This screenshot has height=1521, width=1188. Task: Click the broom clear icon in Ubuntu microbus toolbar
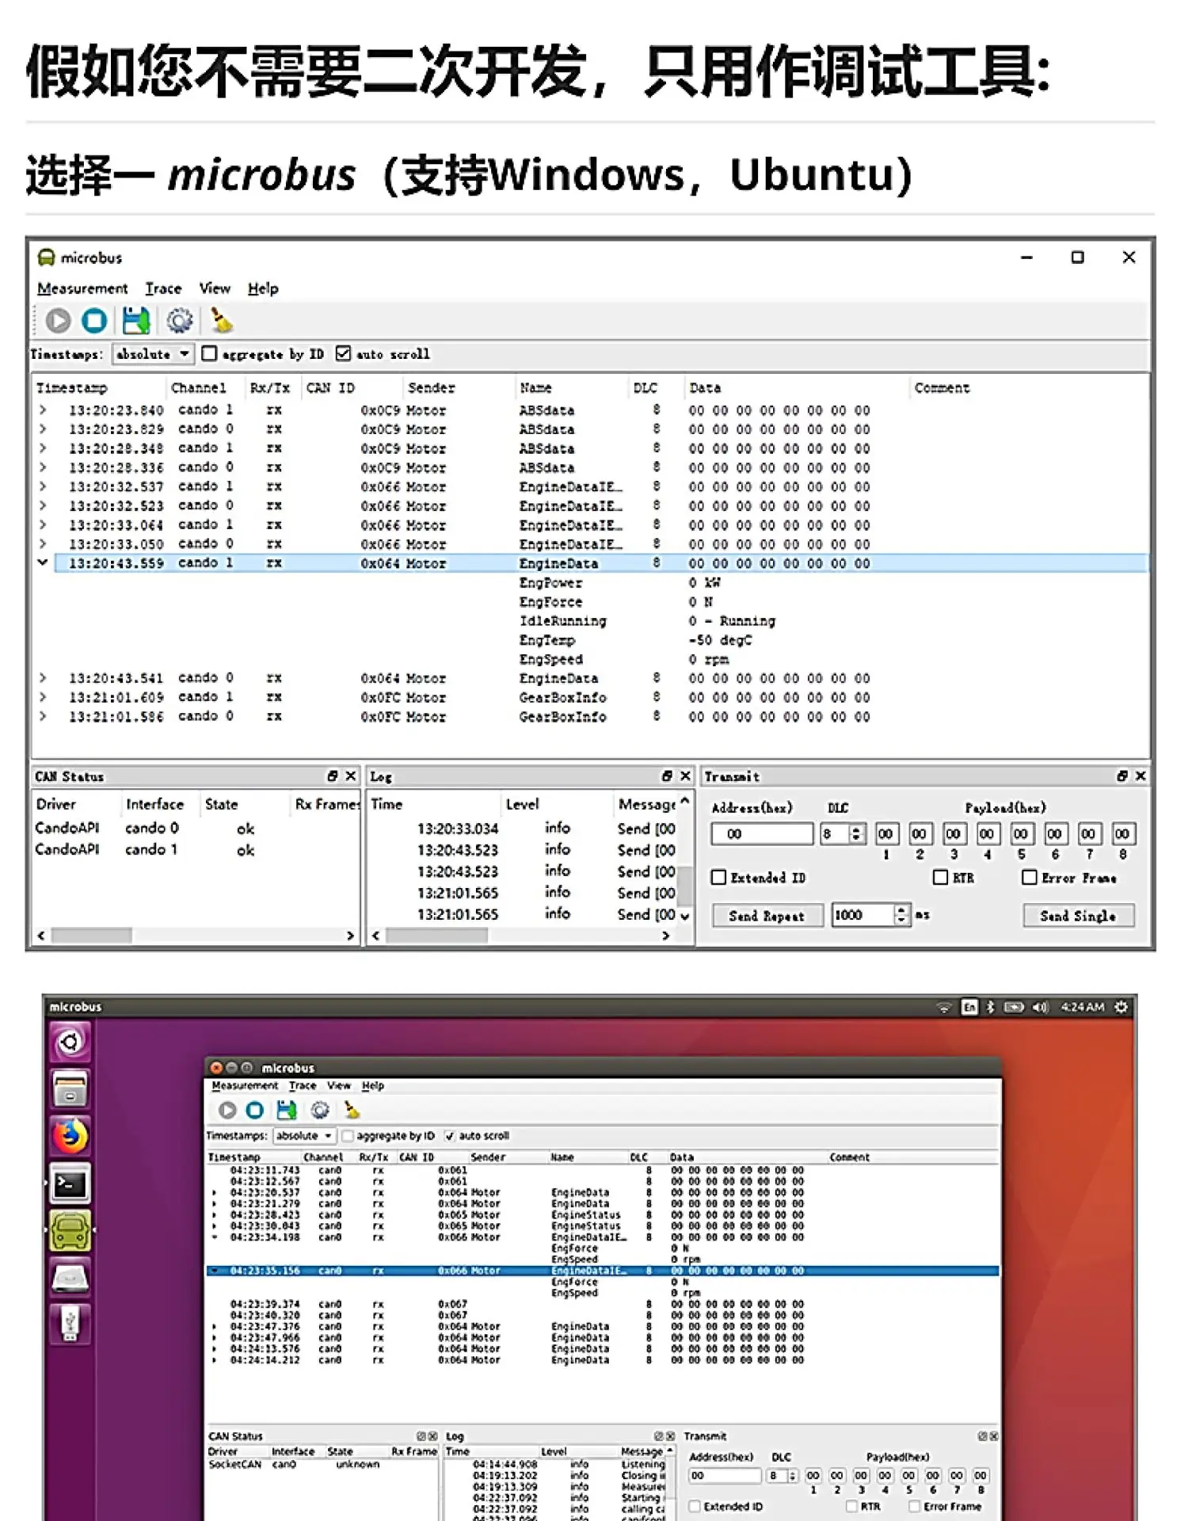coord(352,1110)
